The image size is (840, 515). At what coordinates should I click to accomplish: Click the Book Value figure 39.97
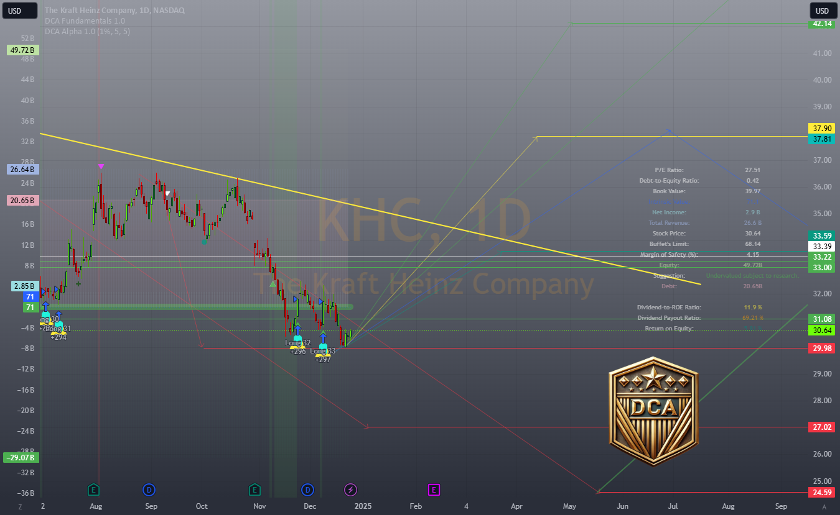(752, 191)
